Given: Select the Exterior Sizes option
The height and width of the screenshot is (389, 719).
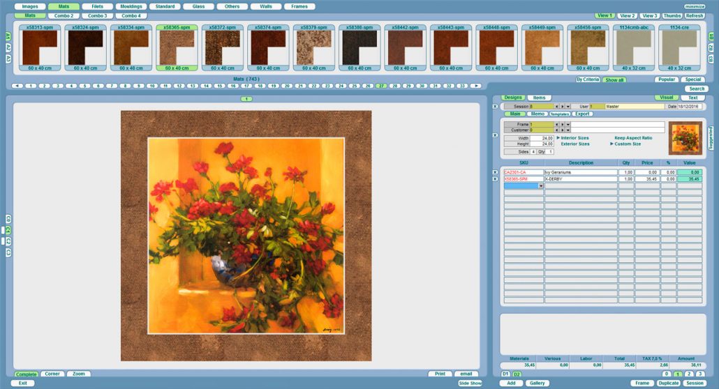Looking at the screenshot, I should click(x=575, y=144).
